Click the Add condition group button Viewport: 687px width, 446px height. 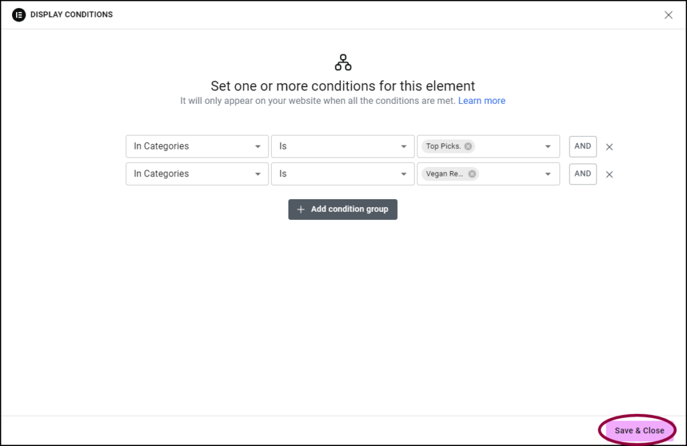coord(343,209)
